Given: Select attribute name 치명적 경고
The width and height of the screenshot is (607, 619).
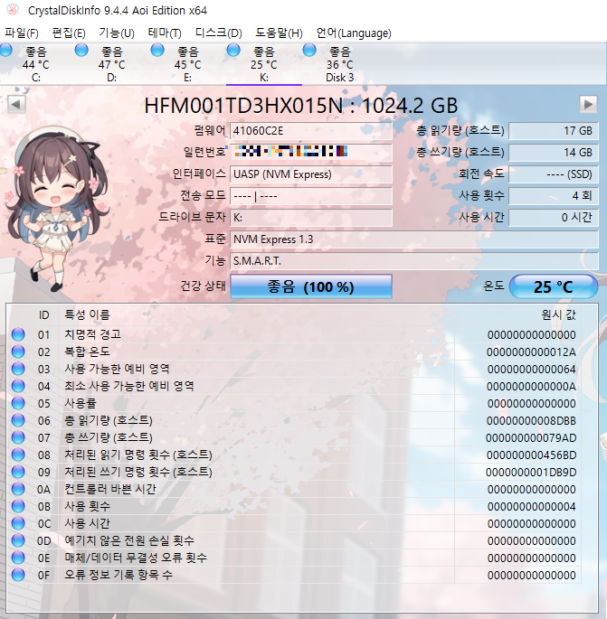Looking at the screenshot, I should coord(93,334).
